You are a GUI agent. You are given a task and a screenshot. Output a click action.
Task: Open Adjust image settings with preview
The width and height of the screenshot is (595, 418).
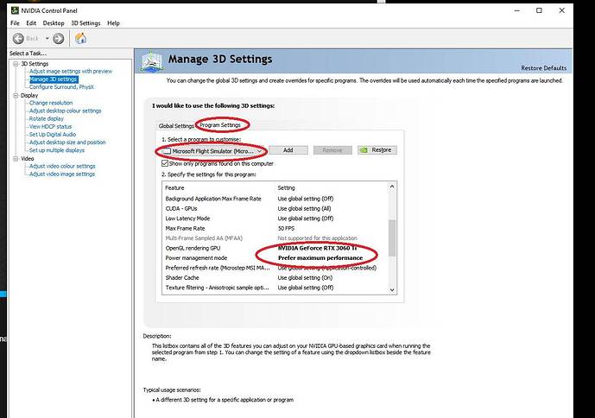point(71,71)
